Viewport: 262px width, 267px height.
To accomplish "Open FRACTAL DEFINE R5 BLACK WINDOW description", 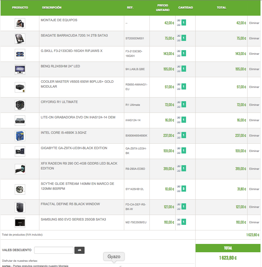I will click(x=70, y=204).
